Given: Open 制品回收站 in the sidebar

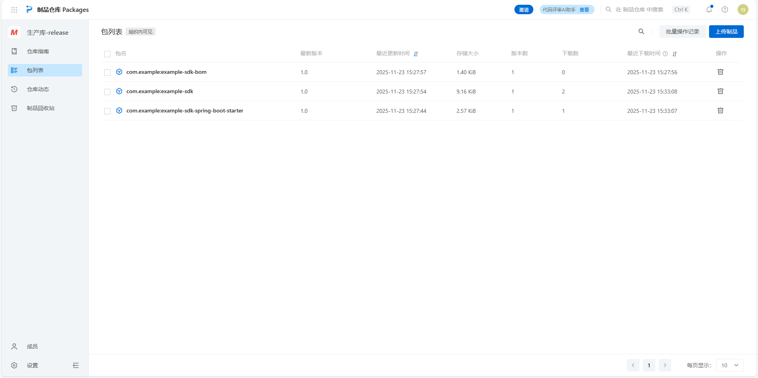Looking at the screenshot, I should pyautogui.click(x=45, y=108).
